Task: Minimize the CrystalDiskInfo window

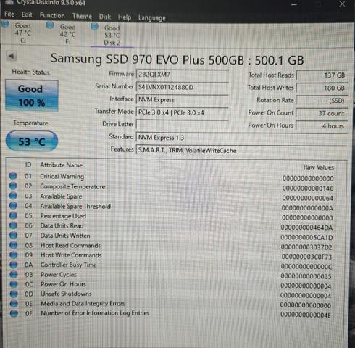Action: click(294, 4)
